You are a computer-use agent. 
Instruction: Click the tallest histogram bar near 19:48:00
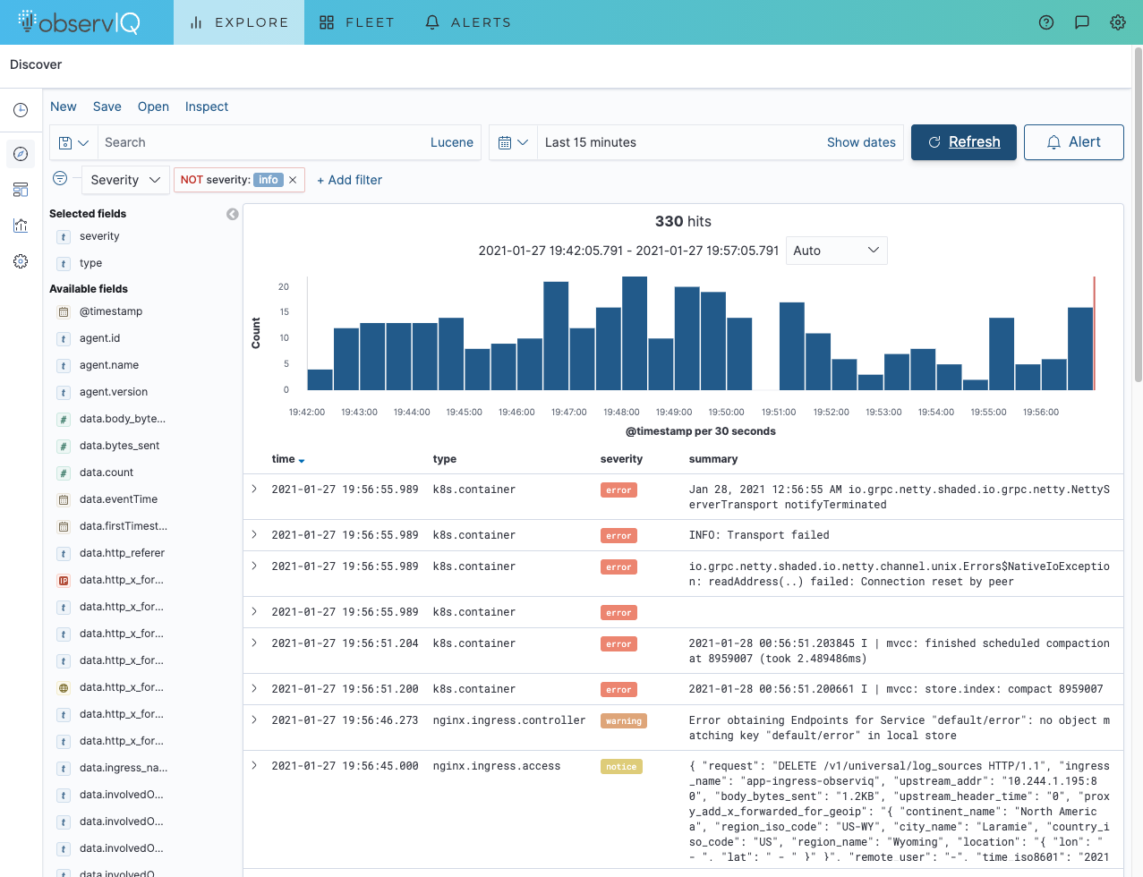[x=635, y=333]
